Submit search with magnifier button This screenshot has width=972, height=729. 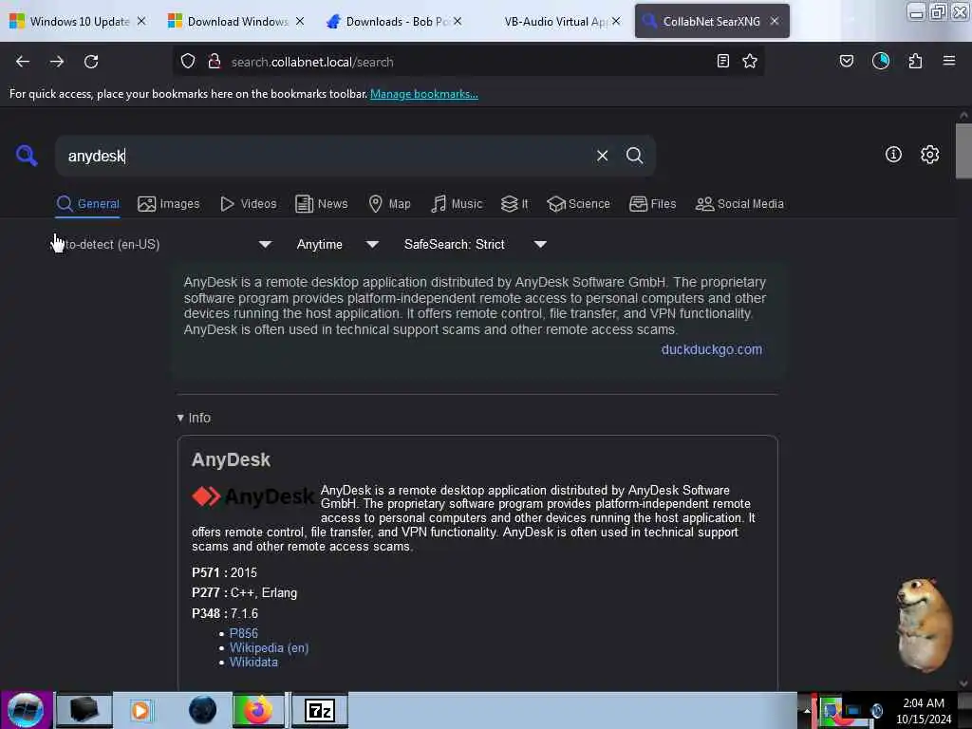pos(634,156)
